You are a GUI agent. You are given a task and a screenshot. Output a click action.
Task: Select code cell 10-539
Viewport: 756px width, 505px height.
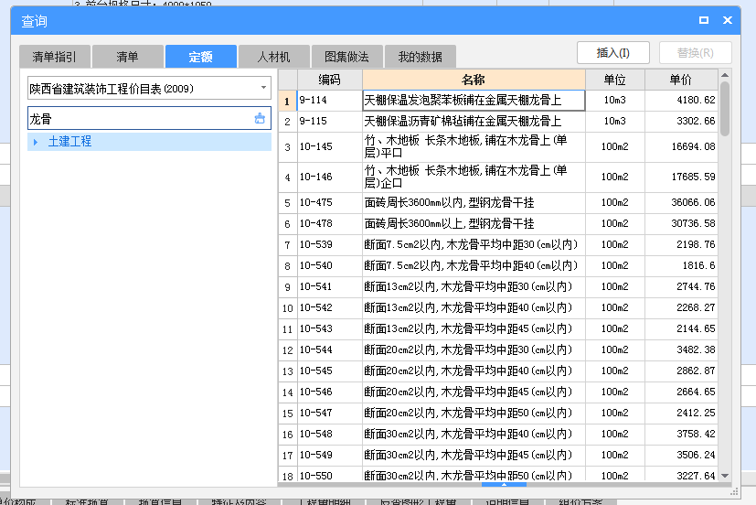[330, 245]
